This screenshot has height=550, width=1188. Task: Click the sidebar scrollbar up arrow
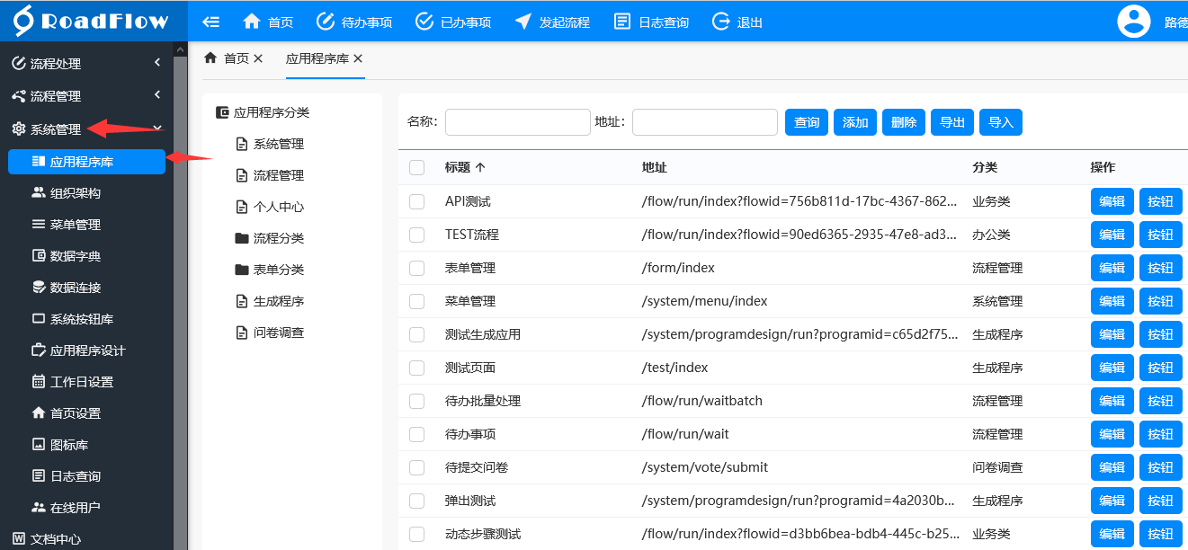(180, 50)
